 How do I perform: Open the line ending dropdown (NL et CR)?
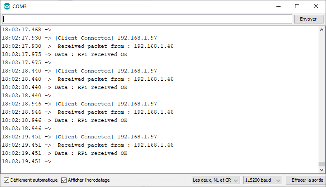coord(216,180)
